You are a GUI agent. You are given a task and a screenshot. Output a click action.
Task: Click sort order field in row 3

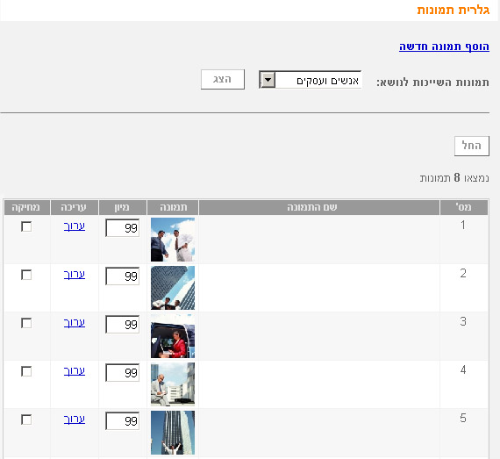point(123,325)
